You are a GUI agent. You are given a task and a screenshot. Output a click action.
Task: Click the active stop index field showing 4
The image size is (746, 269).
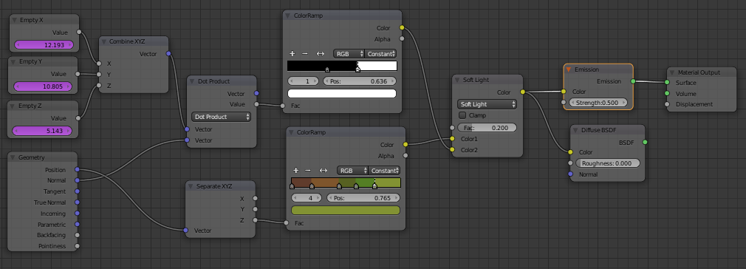[307, 197]
